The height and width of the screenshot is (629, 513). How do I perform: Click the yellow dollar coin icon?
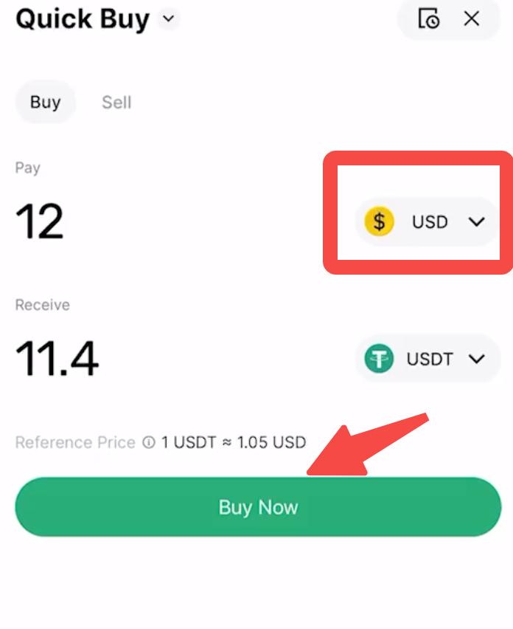pyautogui.click(x=379, y=221)
